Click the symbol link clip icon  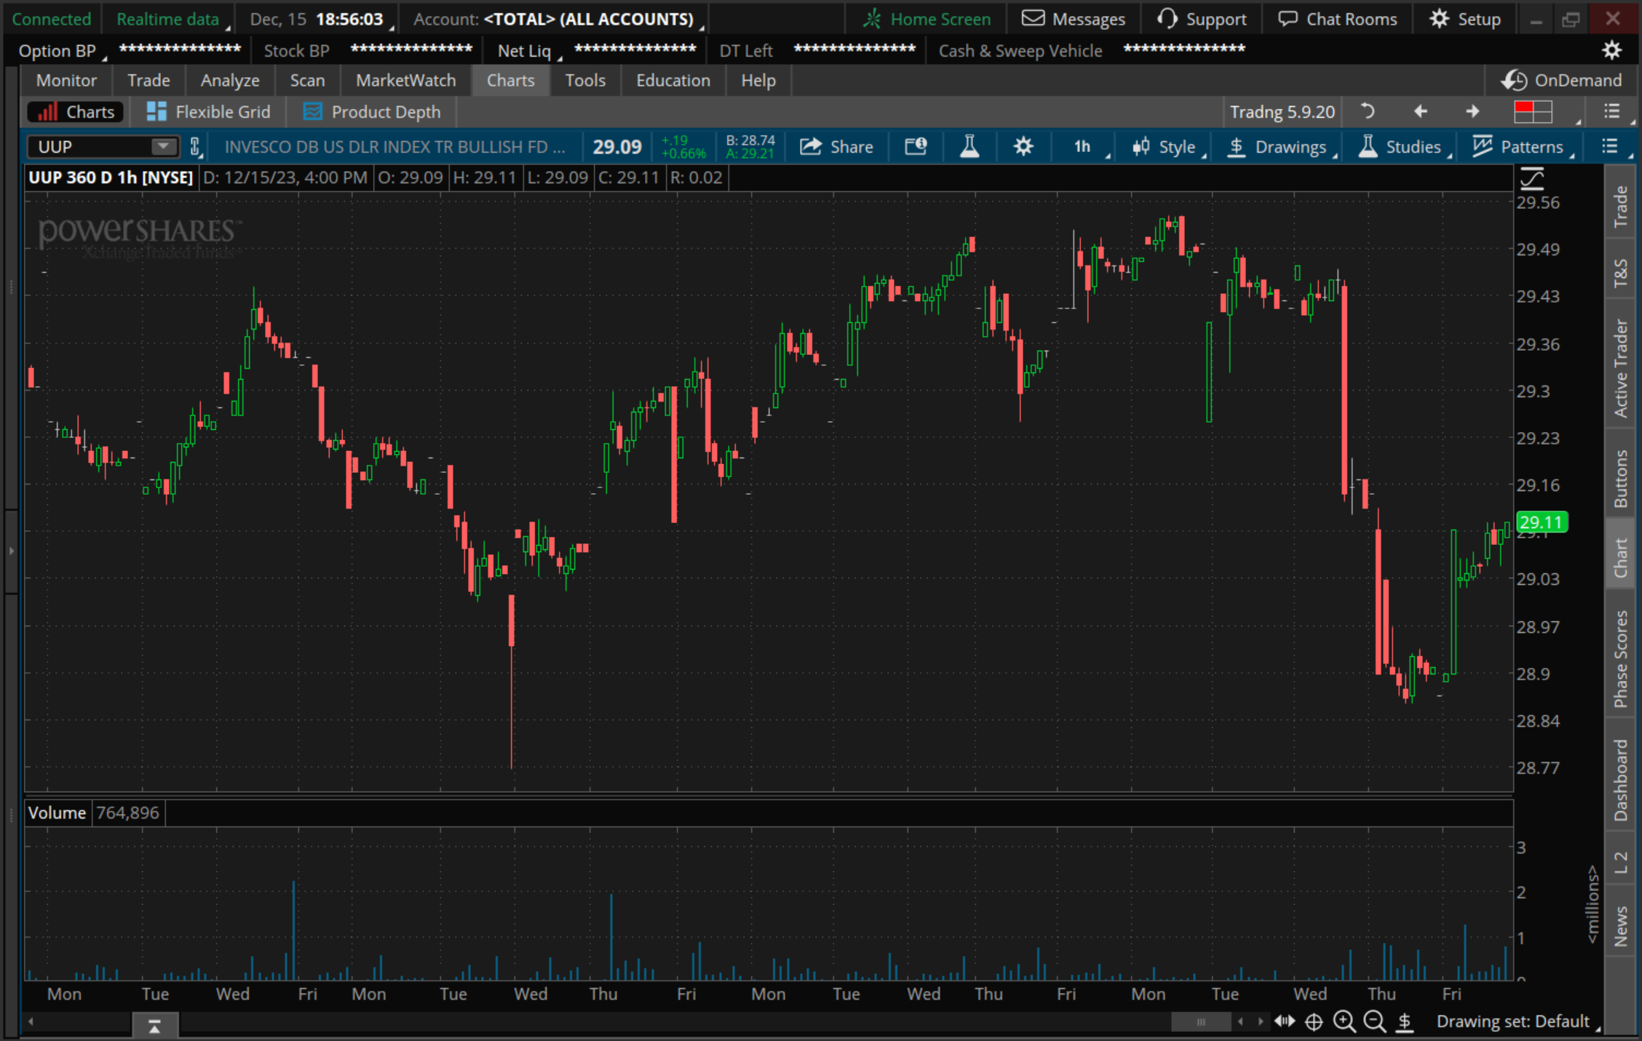tap(195, 147)
